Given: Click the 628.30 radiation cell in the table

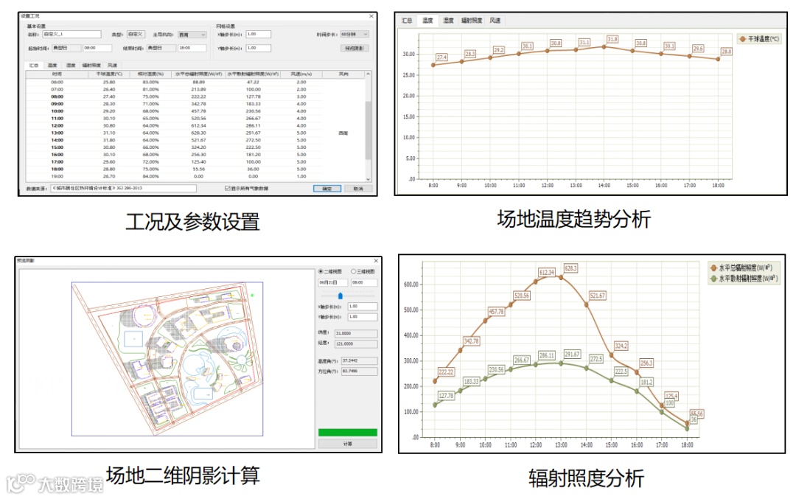Looking at the screenshot, I should tap(198, 133).
